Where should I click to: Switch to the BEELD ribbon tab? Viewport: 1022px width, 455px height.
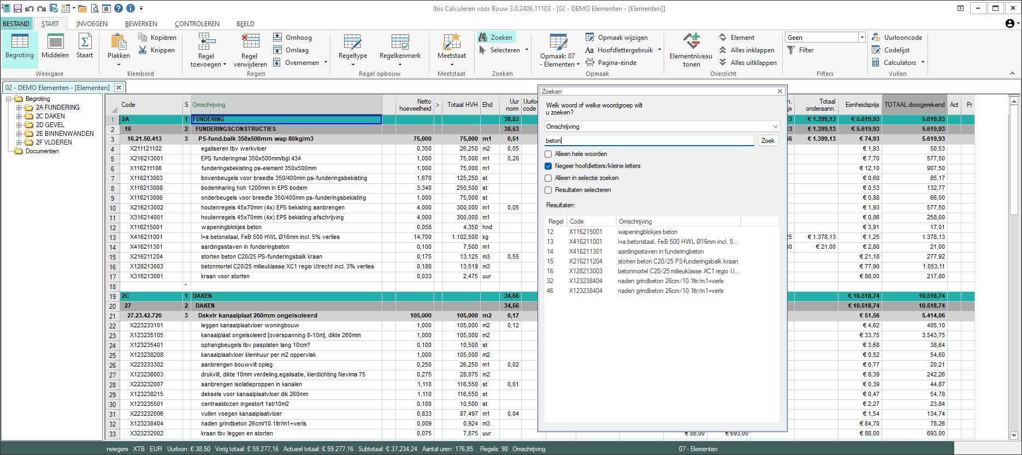click(245, 23)
